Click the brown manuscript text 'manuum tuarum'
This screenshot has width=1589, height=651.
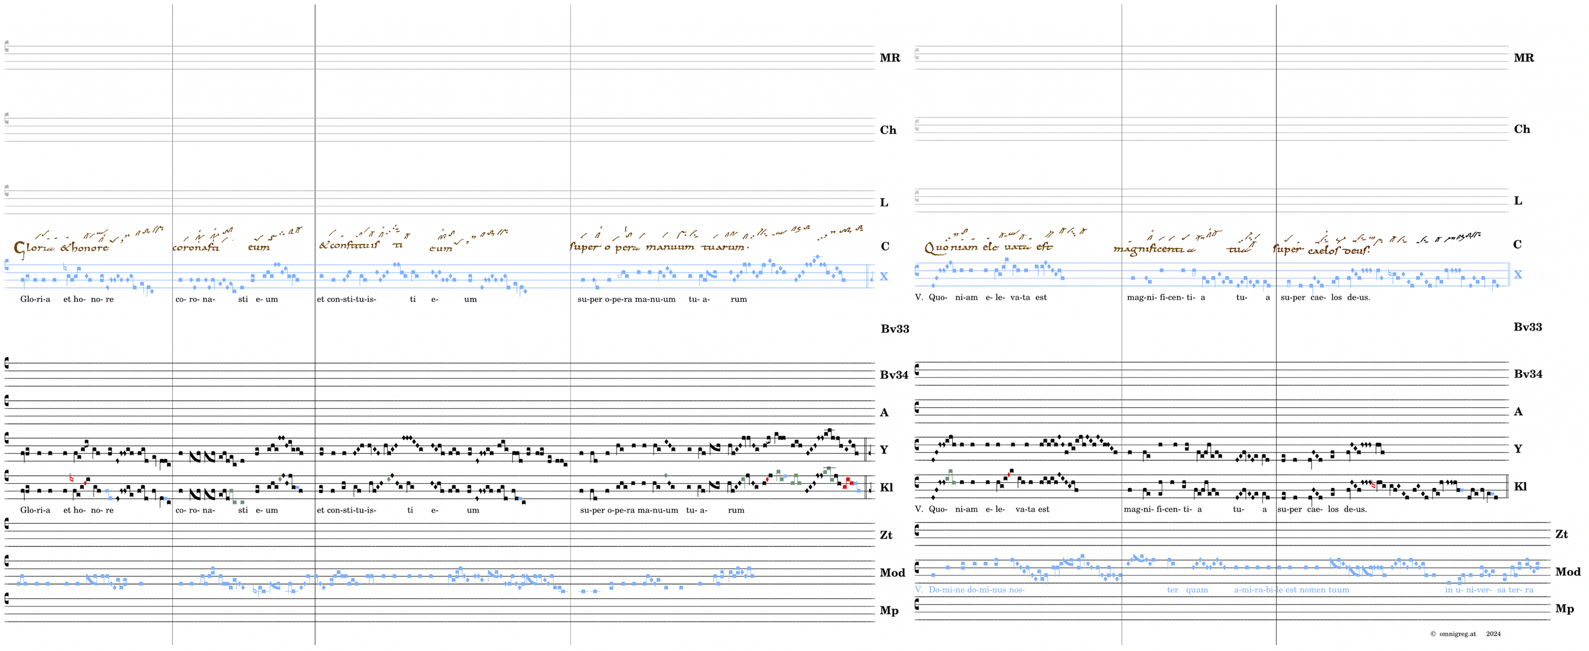(x=696, y=247)
